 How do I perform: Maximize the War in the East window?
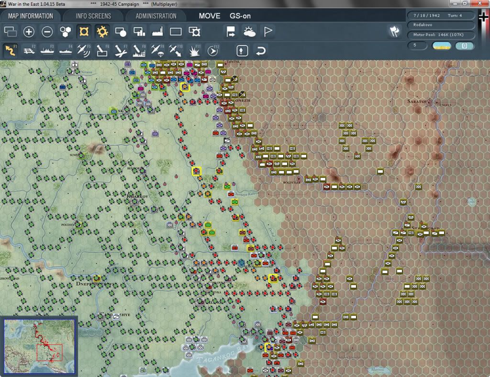pos(465,3)
